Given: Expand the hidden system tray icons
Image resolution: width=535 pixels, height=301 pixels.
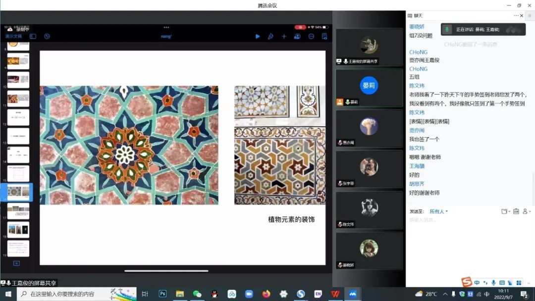Looking at the screenshot, I should click(x=445, y=294).
